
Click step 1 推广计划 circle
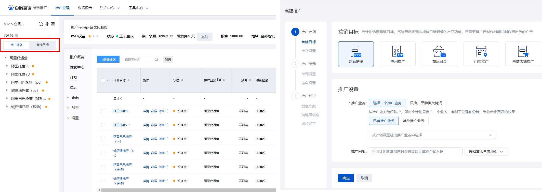click(295, 32)
